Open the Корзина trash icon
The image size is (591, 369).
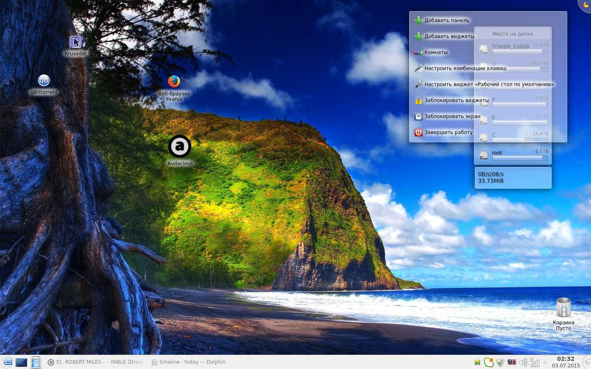click(563, 308)
